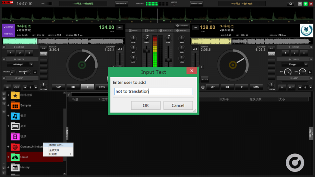Click the left deck pitch slider
315x177 pixels.
[120, 63]
